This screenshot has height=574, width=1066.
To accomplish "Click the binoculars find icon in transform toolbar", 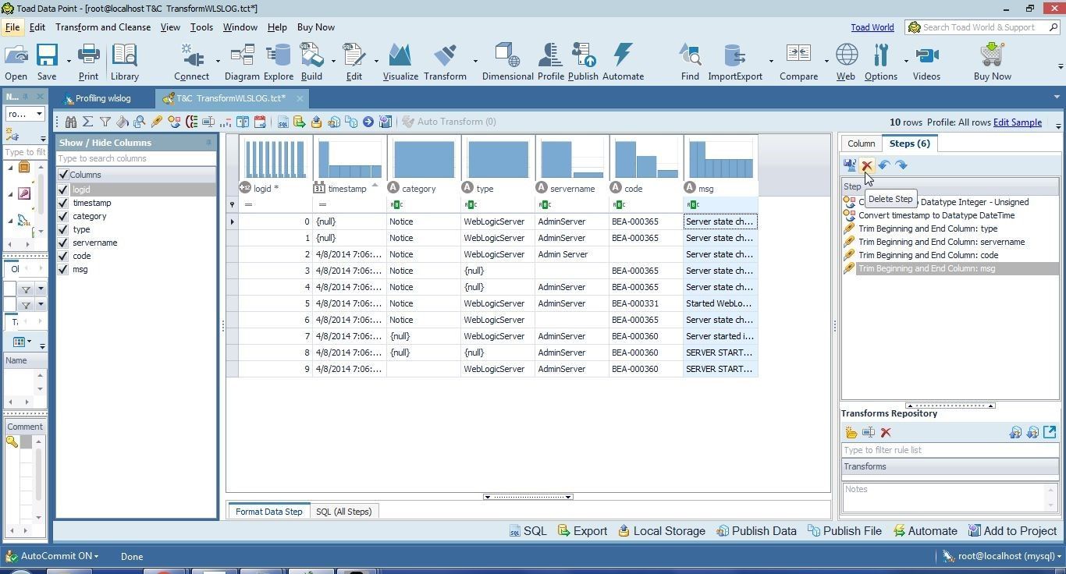I will point(71,122).
